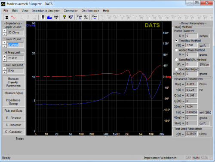Open help with the yellow question mark icon
The width and height of the screenshot is (215, 162).
64,18
